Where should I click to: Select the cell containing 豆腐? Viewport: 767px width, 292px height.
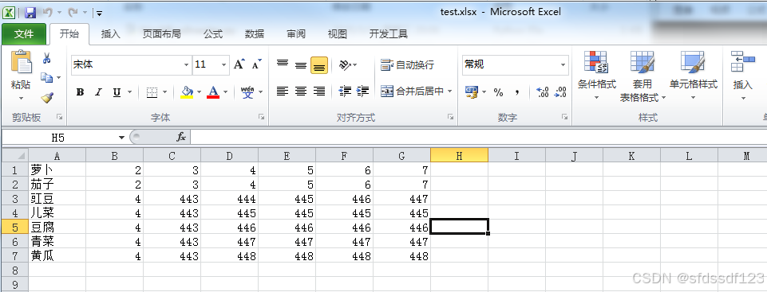point(57,228)
